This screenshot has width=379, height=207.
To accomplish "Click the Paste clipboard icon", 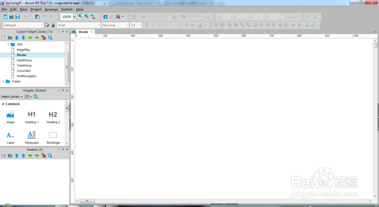I will (x=38, y=17).
